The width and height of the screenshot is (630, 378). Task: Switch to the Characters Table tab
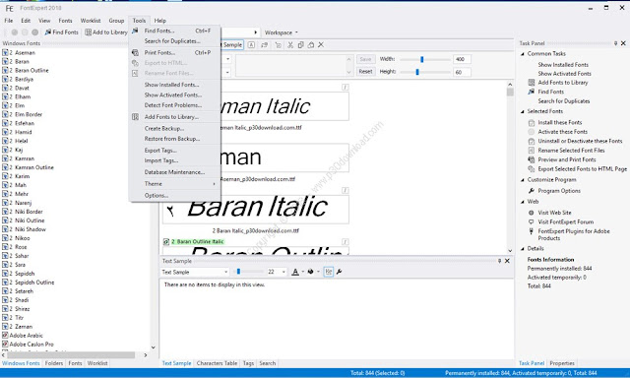[217, 363]
